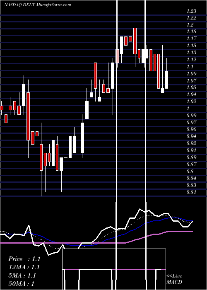Click the 0.99 price axis label
Image resolution: width=207 pixels, height=290 pixels.
(x=191, y=116)
